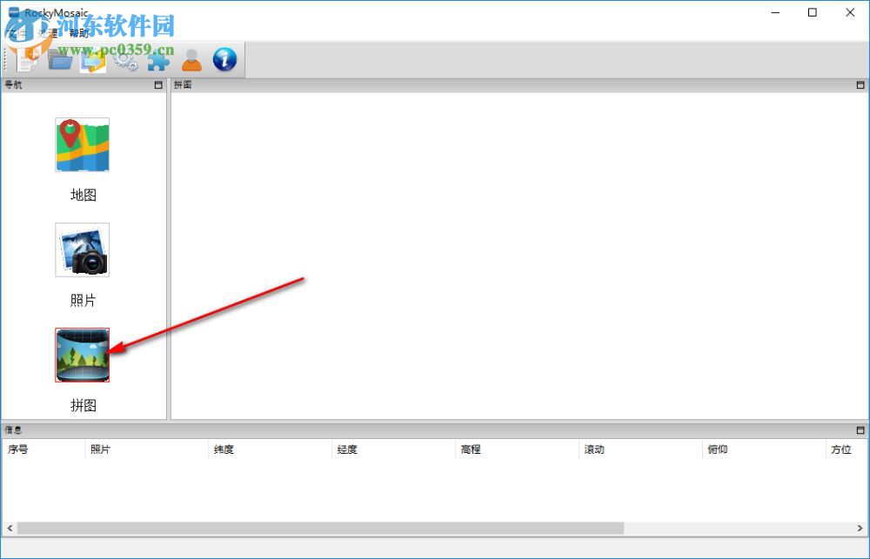Viewport: 870px width, 559px height.
Task: Select the 地图 map navigation icon
Action: click(x=82, y=144)
